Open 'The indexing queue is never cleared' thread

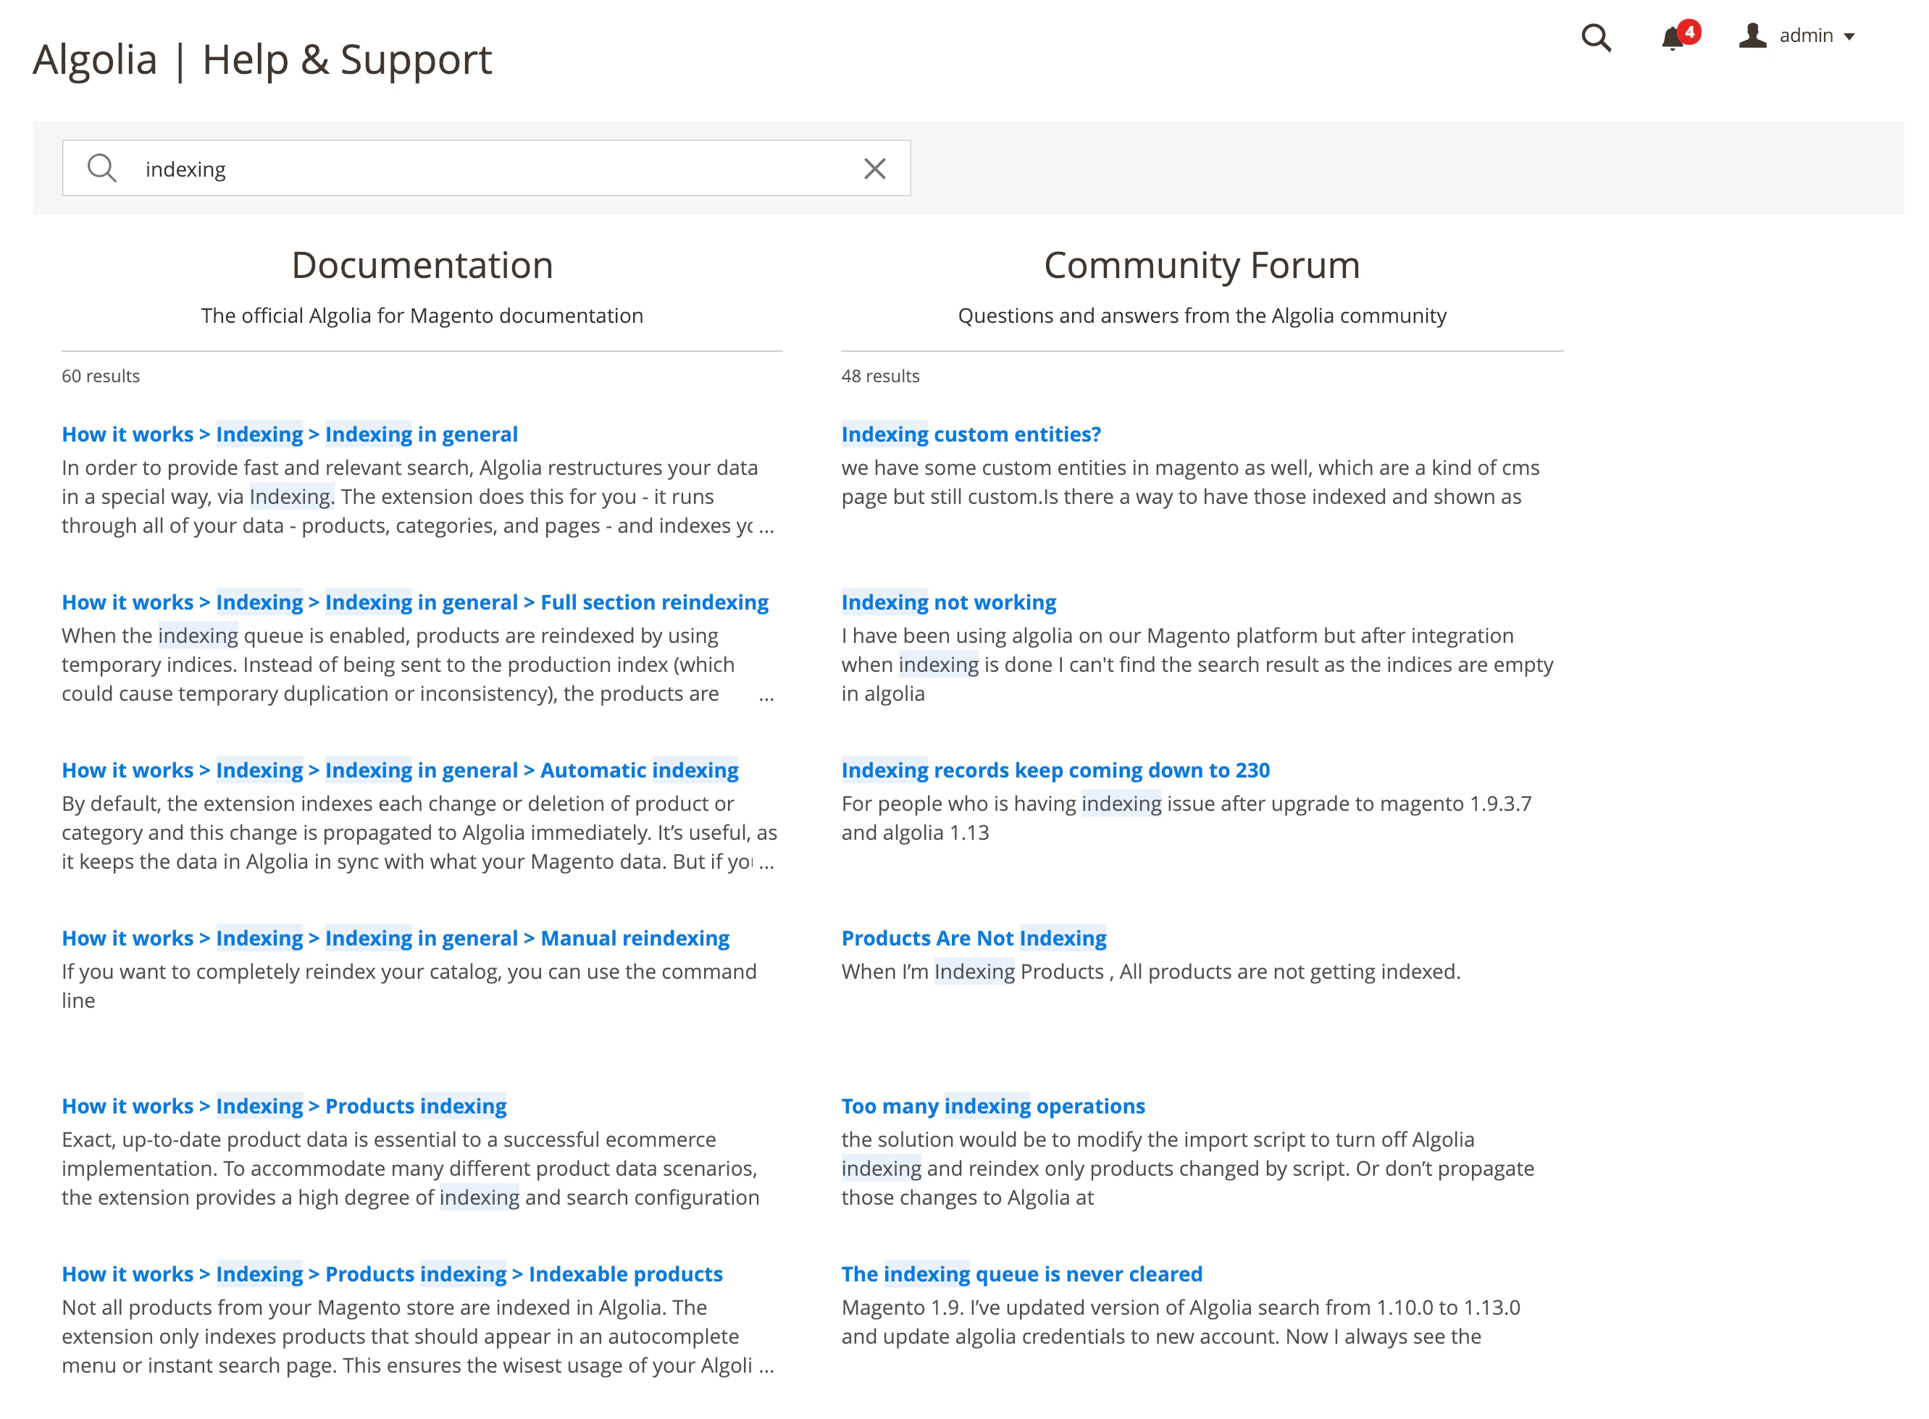tap(1021, 1273)
